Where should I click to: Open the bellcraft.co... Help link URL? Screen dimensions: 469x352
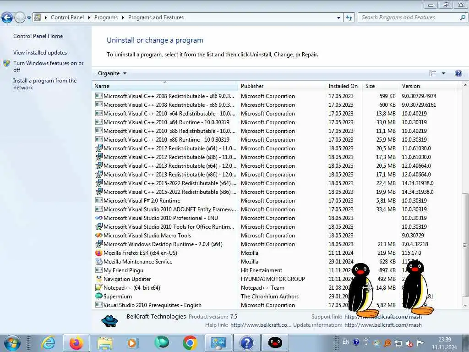pyautogui.click(x=261, y=325)
